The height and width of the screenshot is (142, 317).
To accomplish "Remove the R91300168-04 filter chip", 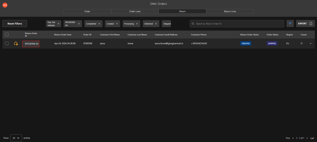I will tap(79, 24).
